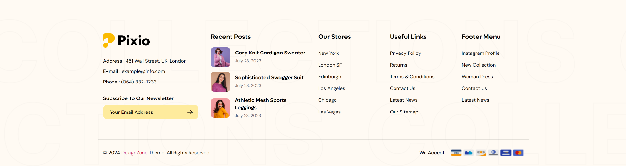Click the blue cloud-shaped payment icon
Screen dimensions: 626x166
click(469, 153)
